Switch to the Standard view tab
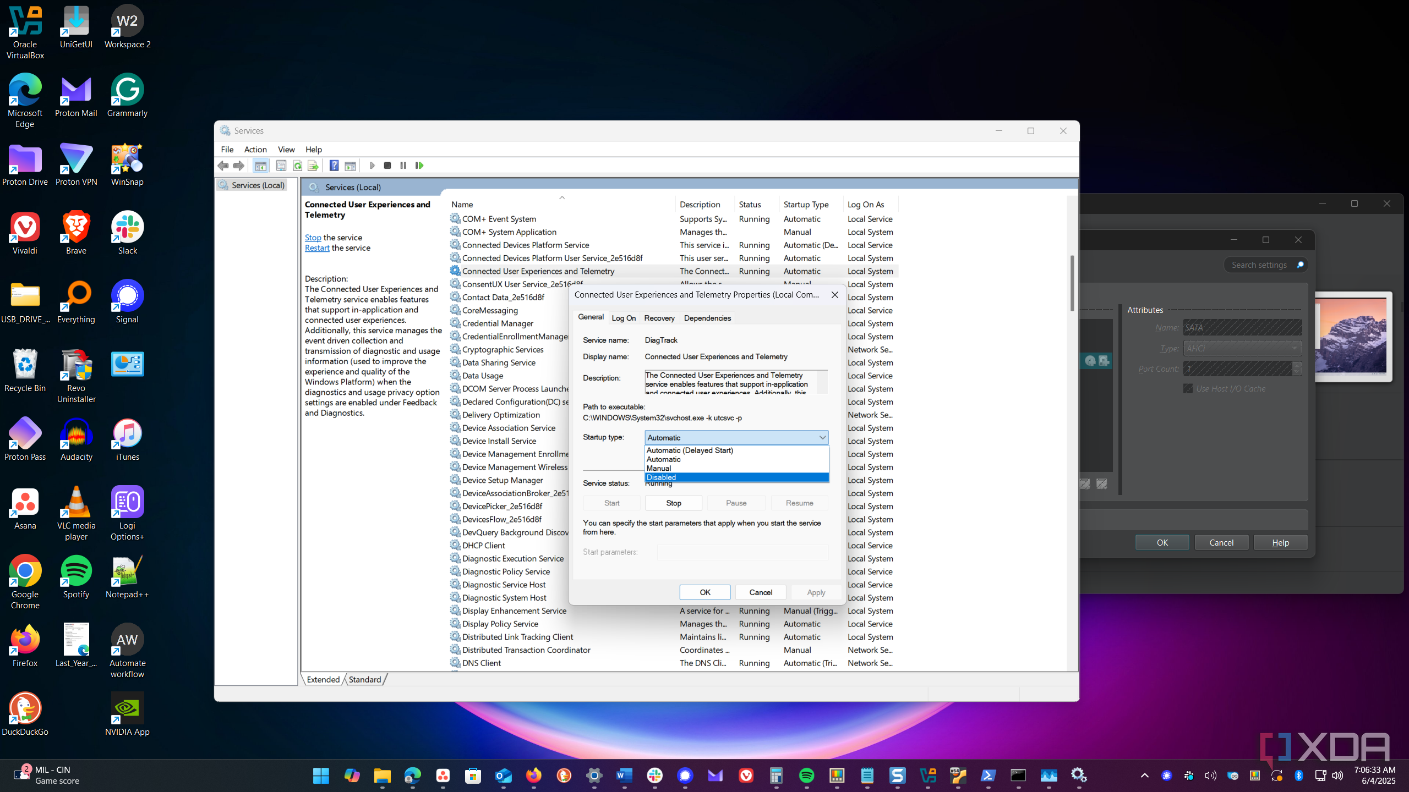The width and height of the screenshot is (1409, 792). pyautogui.click(x=365, y=680)
